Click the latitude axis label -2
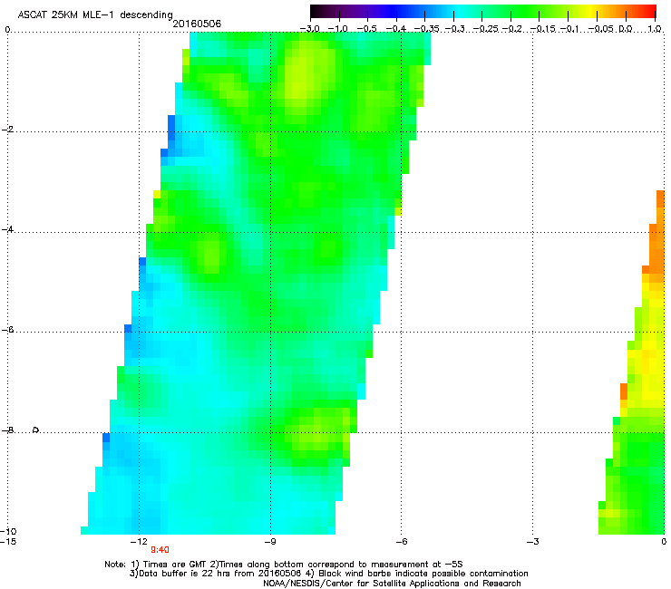Image resolution: width=671 pixels, height=589 pixels. pos(7,130)
